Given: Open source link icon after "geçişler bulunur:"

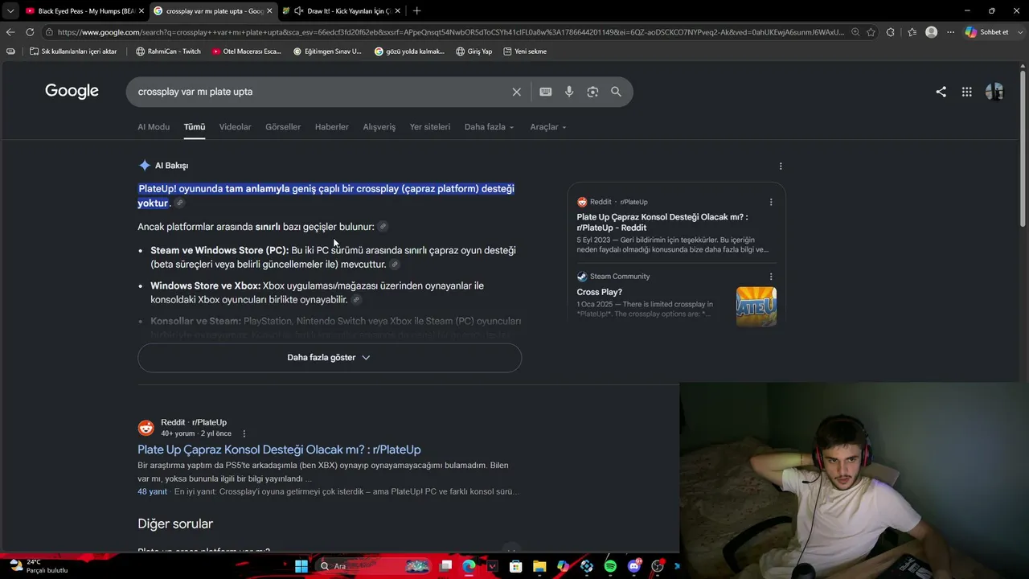Looking at the screenshot, I should coord(383,227).
